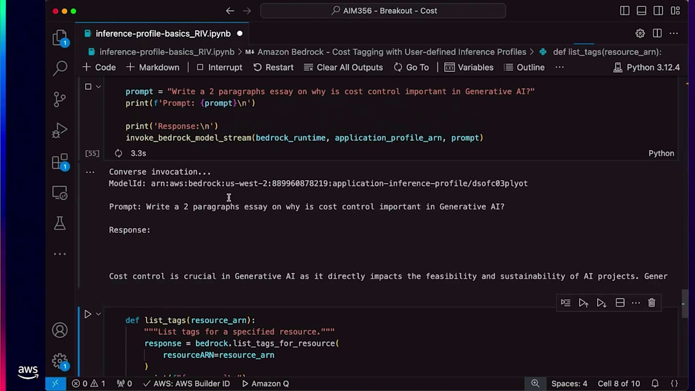Open cell output actions ellipsis
The image size is (695, 391).
point(90,172)
